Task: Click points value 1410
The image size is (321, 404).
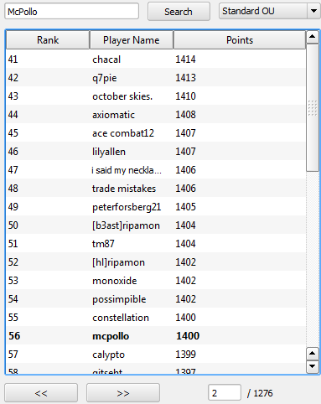Action: click(185, 96)
